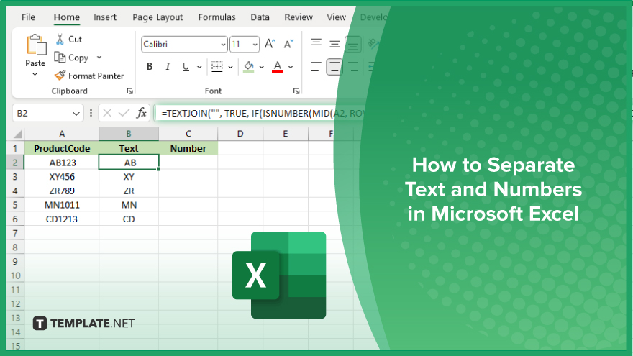The image size is (633, 356).
Task: Select column B header
Action: pyautogui.click(x=129, y=134)
